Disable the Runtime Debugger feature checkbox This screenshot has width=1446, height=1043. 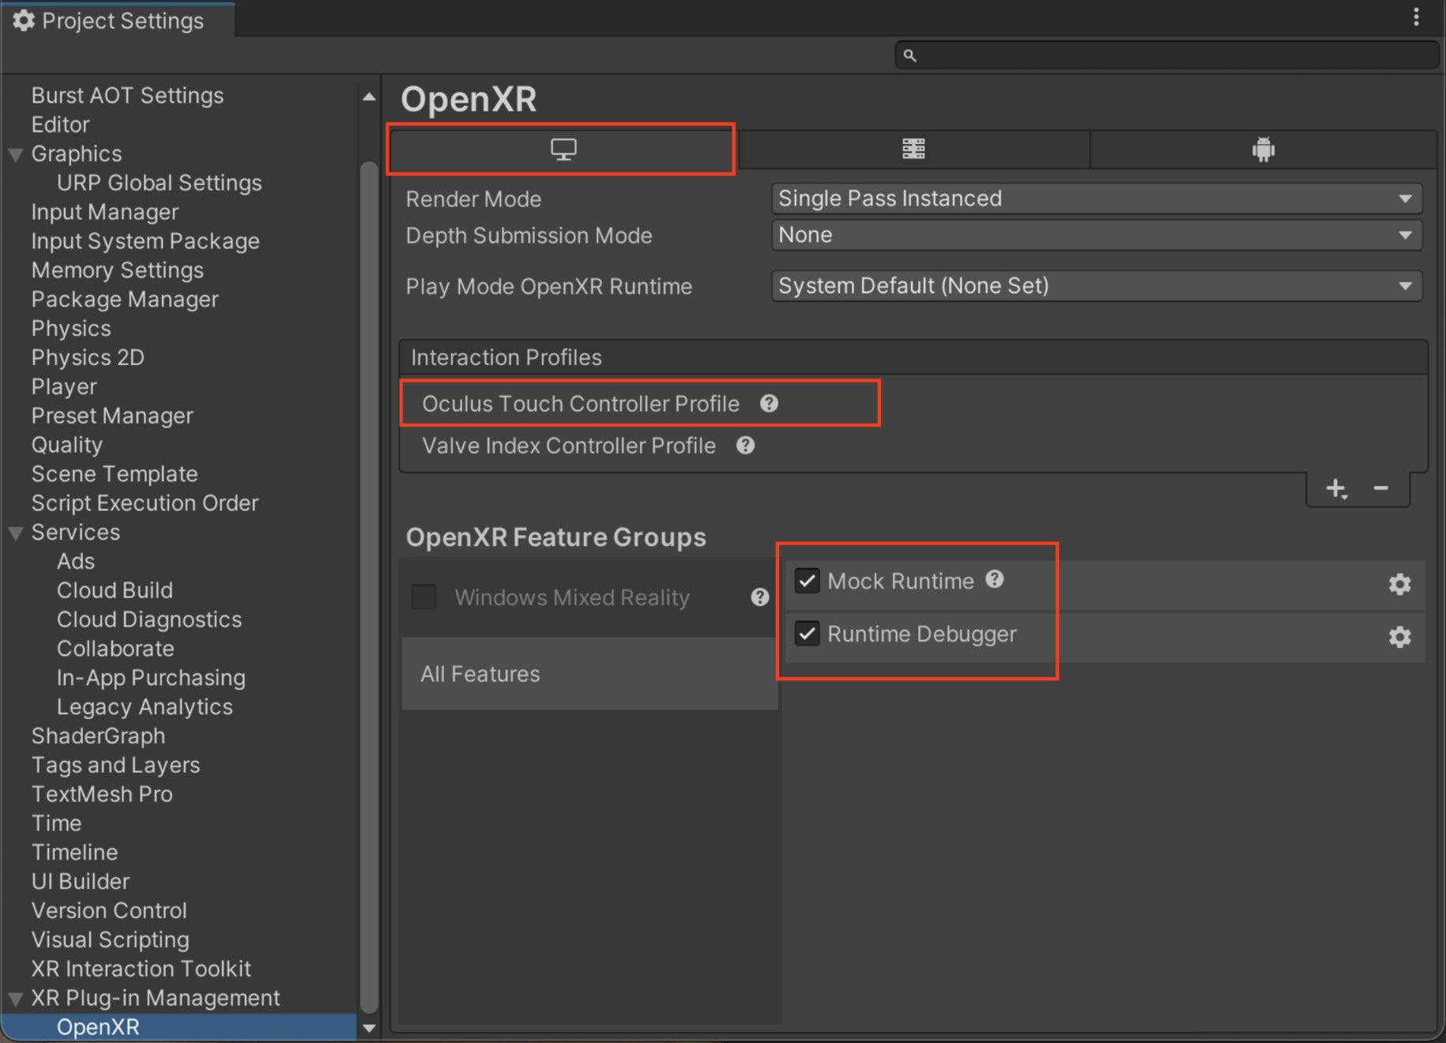coord(807,634)
